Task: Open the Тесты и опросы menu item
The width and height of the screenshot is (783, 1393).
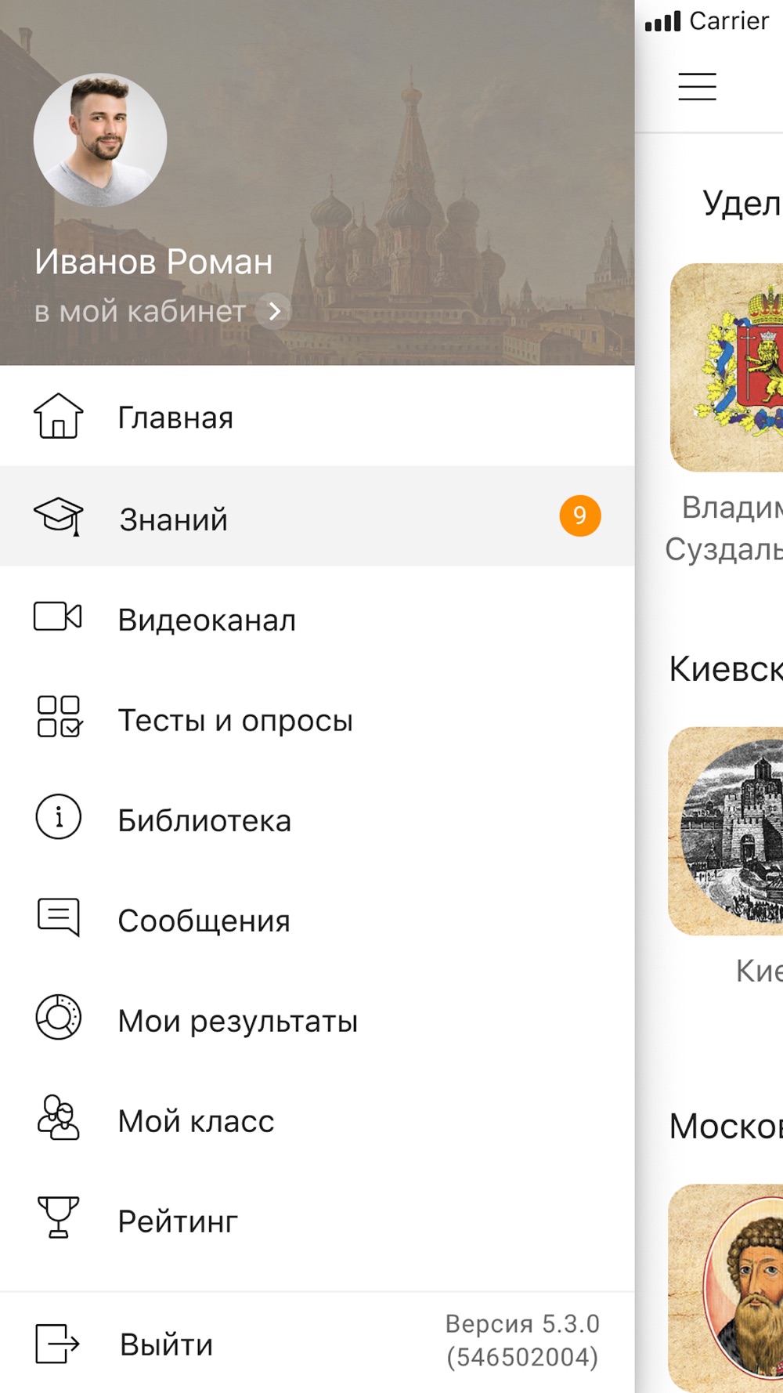Action: [235, 720]
